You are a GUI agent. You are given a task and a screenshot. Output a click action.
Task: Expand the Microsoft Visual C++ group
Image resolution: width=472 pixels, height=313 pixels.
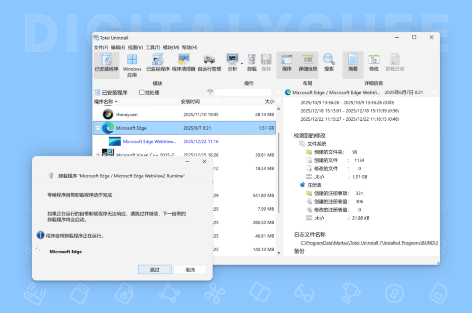point(98,155)
